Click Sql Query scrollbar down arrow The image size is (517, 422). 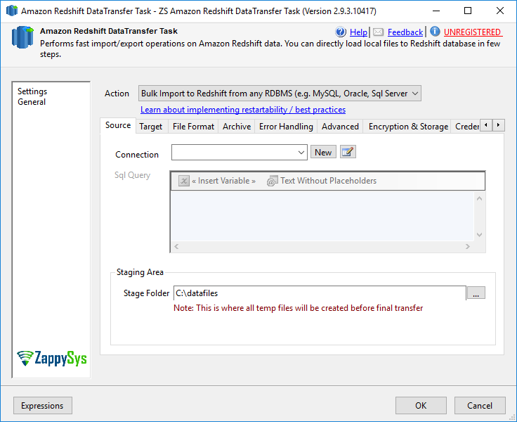click(x=479, y=235)
